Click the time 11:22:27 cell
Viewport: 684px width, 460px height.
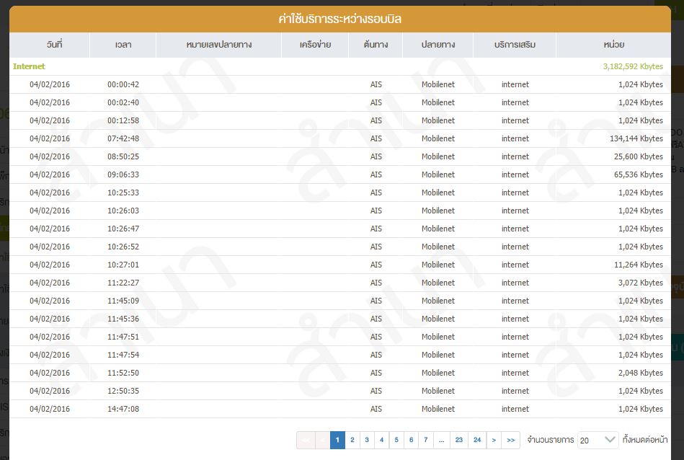123,283
